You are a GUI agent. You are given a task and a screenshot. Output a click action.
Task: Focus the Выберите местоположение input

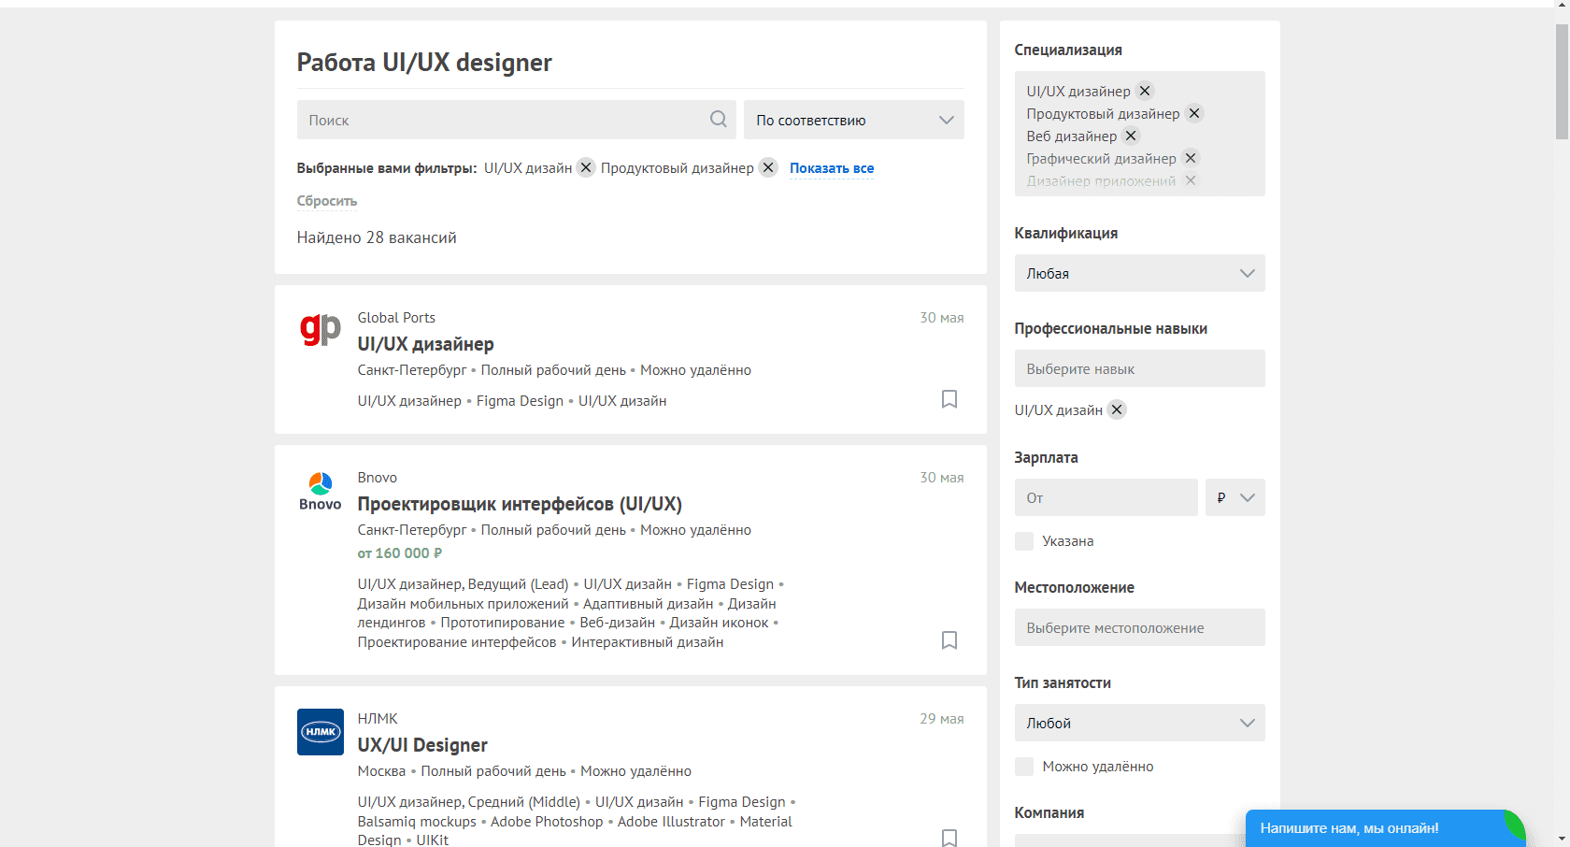coord(1140,627)
